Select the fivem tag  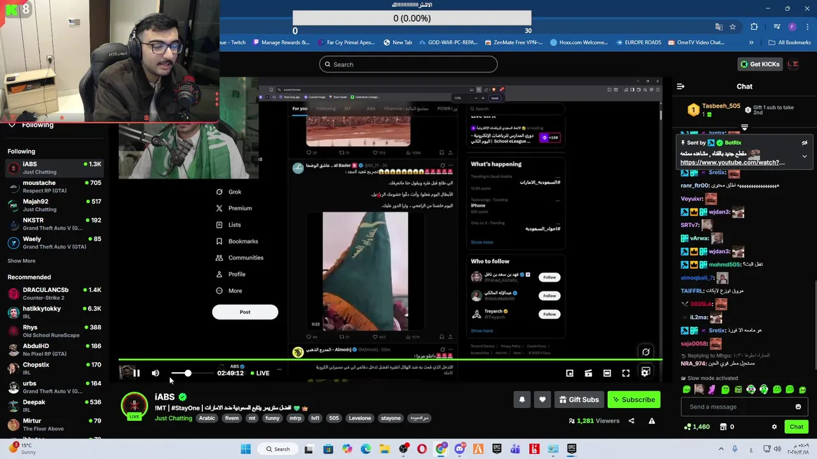(x=232, y=418)
